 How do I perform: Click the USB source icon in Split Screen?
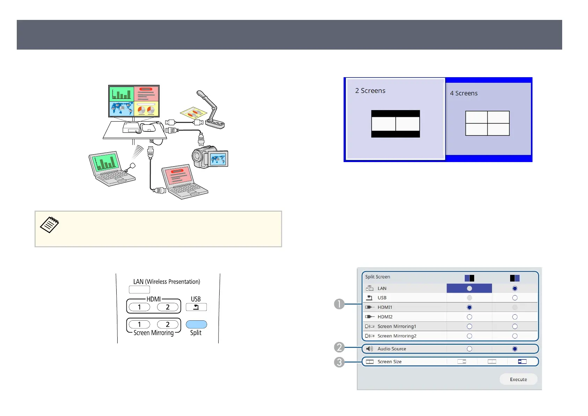click(x=369, y=298)
